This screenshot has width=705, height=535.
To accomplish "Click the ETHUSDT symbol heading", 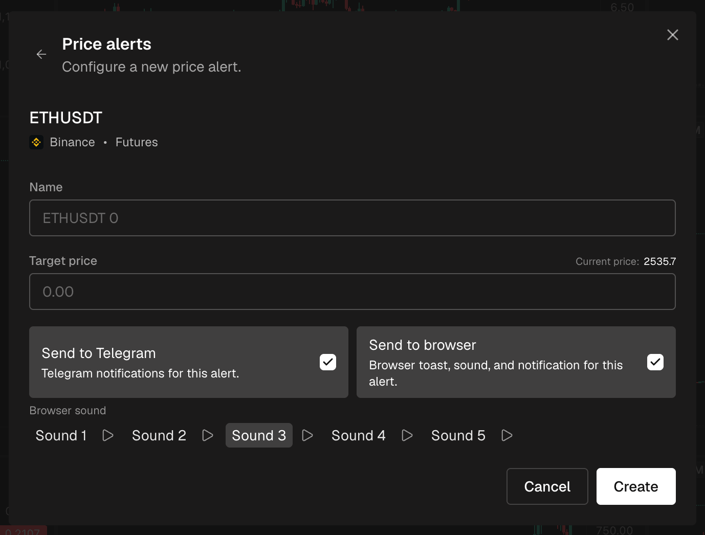I will (x=66, y=118).
